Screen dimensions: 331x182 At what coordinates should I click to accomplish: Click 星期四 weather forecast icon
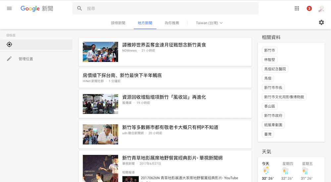285,170
